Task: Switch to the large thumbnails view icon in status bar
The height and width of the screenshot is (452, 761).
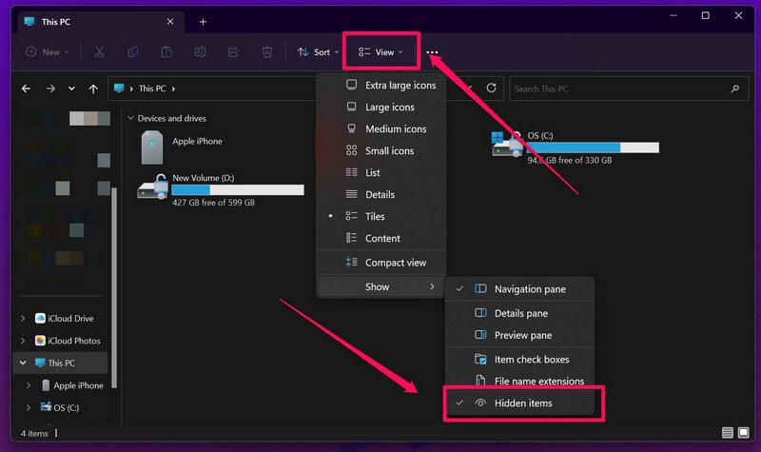Action: tap(745, 433)
